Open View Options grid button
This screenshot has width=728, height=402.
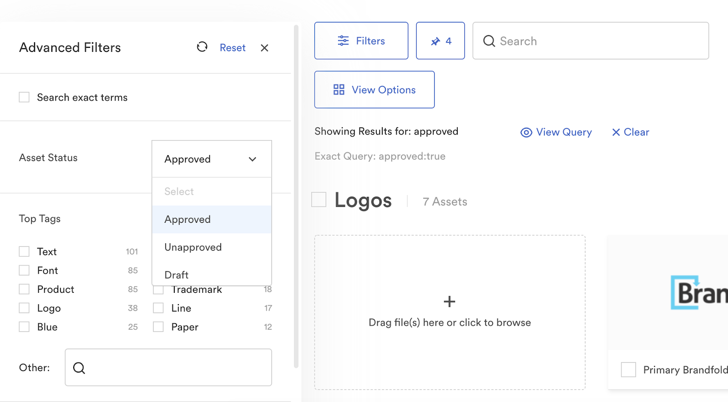pos(374,90)
